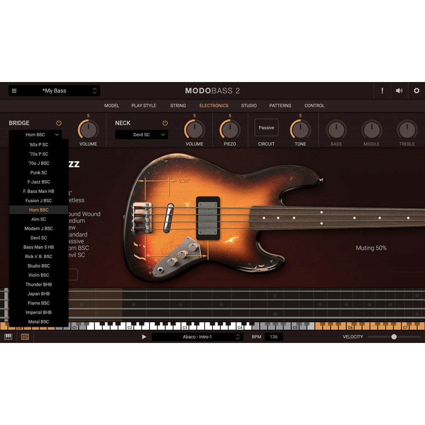Viewport: 425px width, 425px height.
Task: Click the Neck VOLUME knob
Action: point(194,130)
